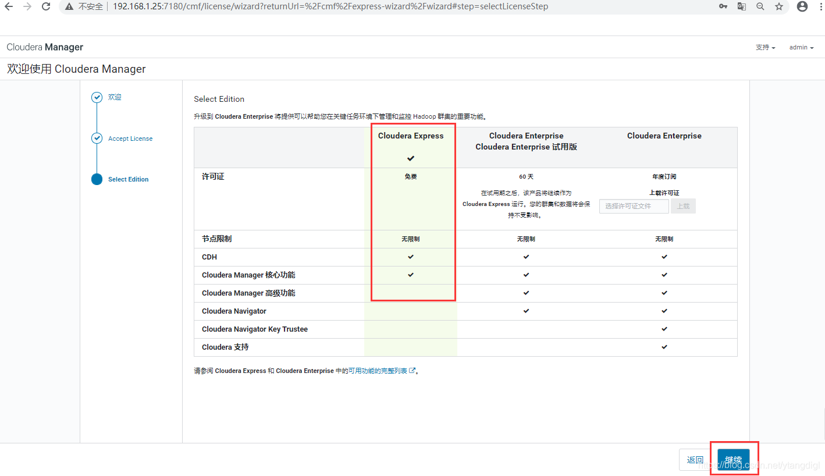Click the not-secure warning icon
Viewport: 825px width, 476px height.
pos(69,7)
